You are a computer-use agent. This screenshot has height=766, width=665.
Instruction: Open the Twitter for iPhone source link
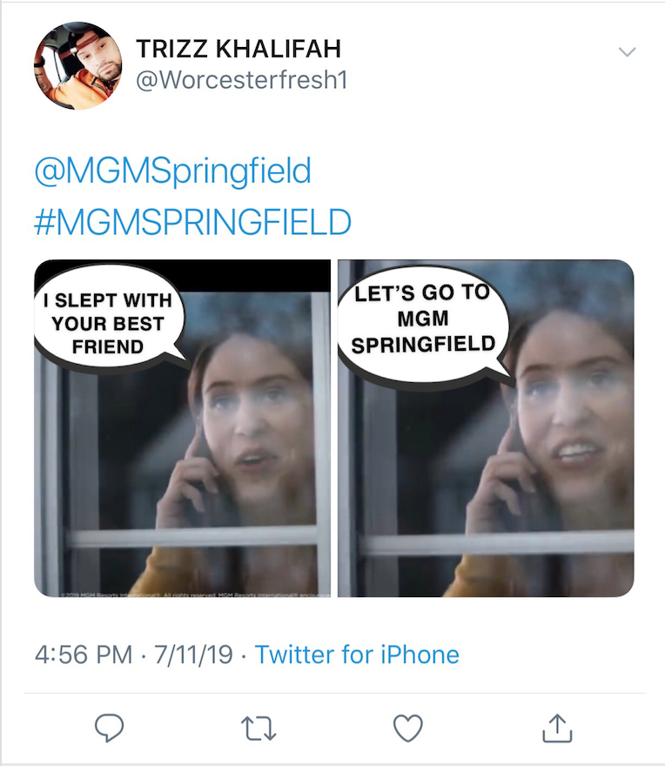(357, 655)
